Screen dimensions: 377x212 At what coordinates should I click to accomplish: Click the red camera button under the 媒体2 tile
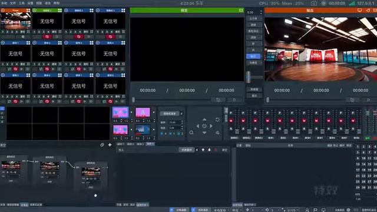click(x=47, y=69)
